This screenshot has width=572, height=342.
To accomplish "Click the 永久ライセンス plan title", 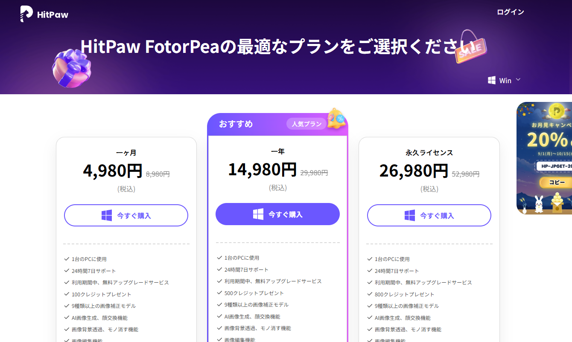I will 429,153.
